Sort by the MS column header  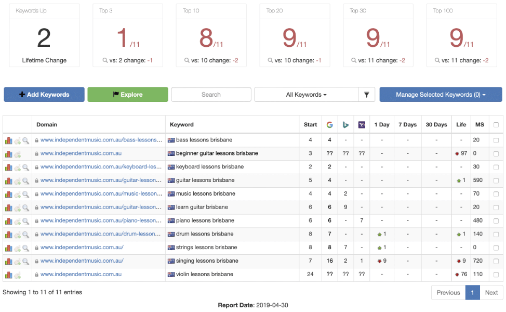[480, 125]
